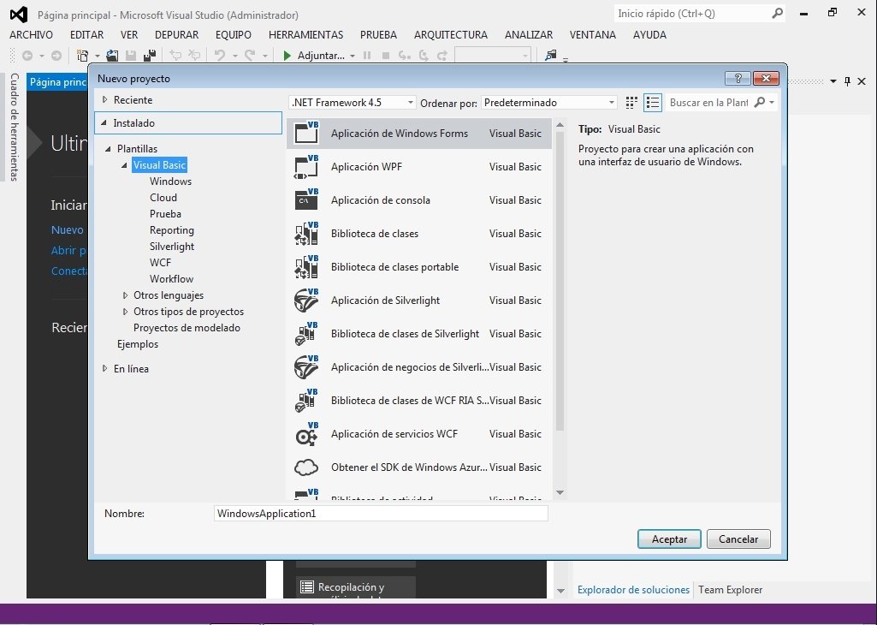Select Windows under Visual Basic

[x=170, y=182]
